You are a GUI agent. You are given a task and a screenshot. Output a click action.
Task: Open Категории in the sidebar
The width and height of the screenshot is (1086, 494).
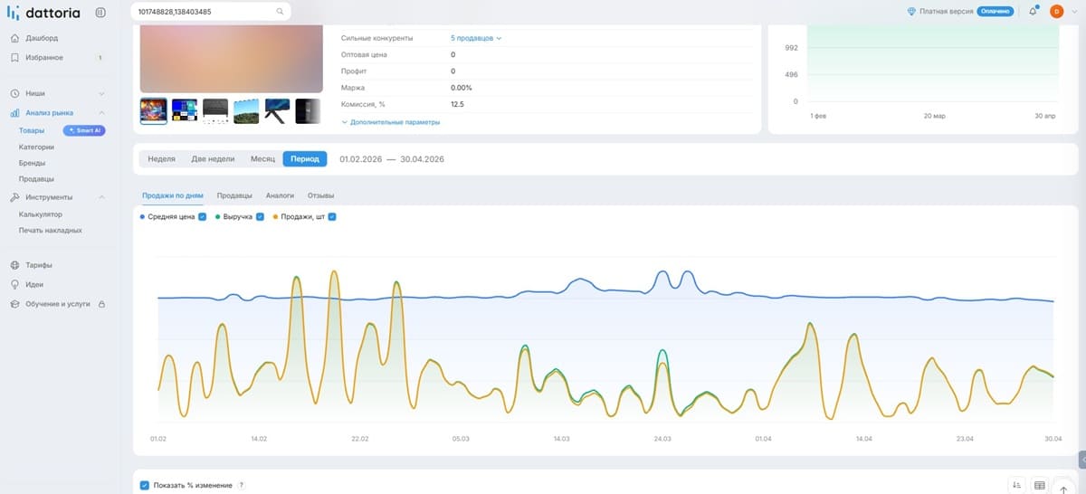[x=36, y=147]
